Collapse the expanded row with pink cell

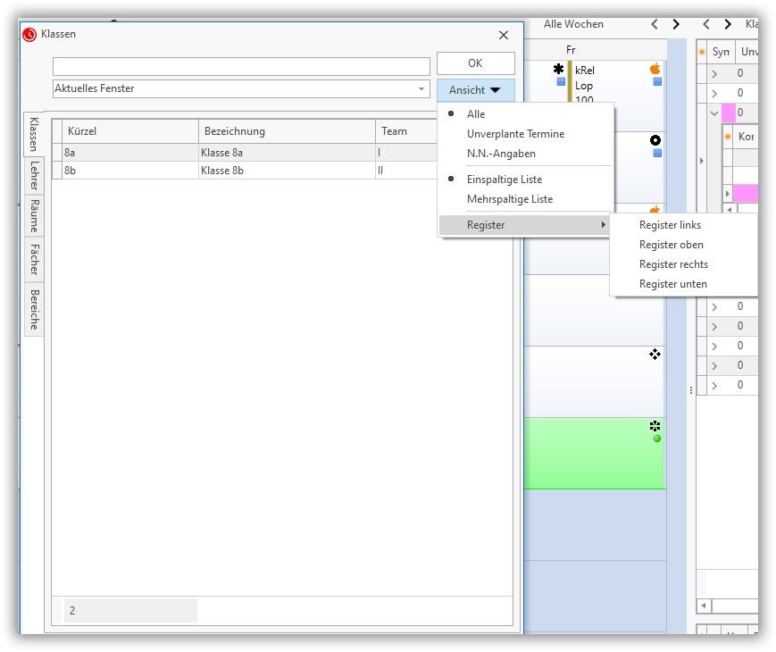tap(713, 113)
